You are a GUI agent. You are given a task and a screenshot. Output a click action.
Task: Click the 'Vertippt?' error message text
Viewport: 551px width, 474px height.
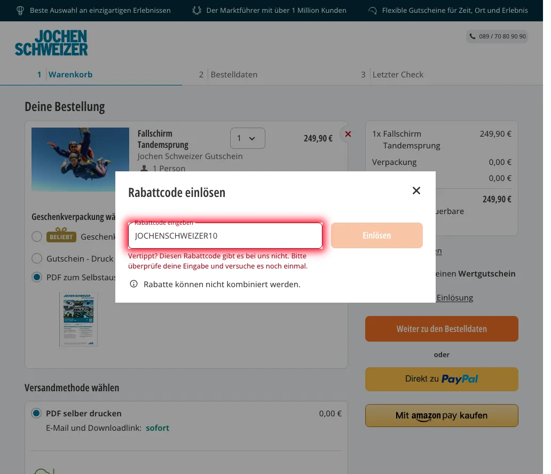(218, 261)
